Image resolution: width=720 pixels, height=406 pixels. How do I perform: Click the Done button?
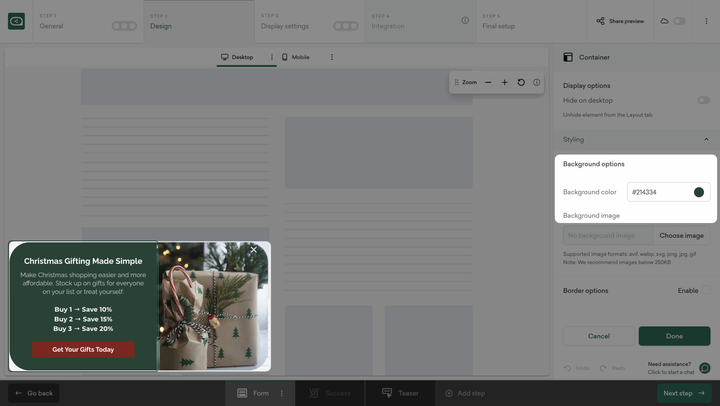[x=674, y=336]
